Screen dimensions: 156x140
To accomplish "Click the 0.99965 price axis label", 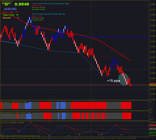I will [x=153, y=57].
